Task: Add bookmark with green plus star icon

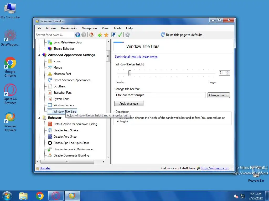Action: point(100,35)
